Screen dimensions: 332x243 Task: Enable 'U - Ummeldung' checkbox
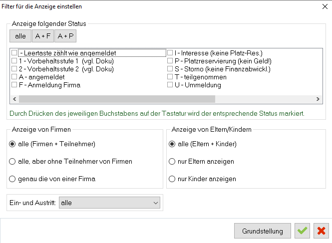tap(170, 85)
